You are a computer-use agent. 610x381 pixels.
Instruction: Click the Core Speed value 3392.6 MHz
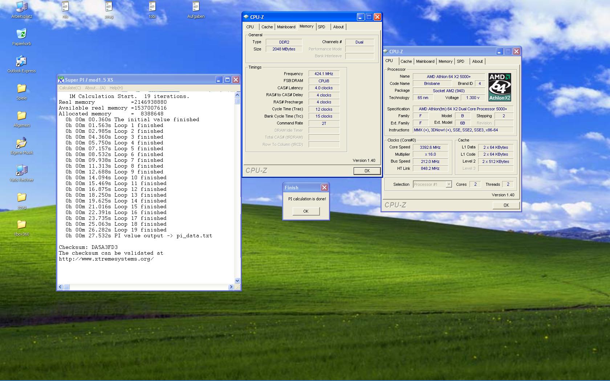coord(430,147)
